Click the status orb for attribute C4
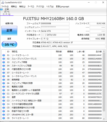 tap(4, 104)
